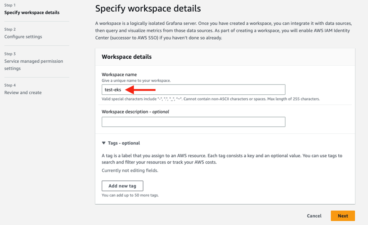Click the Workspace name label
The image size is (368, 225).
pos(119,74)
